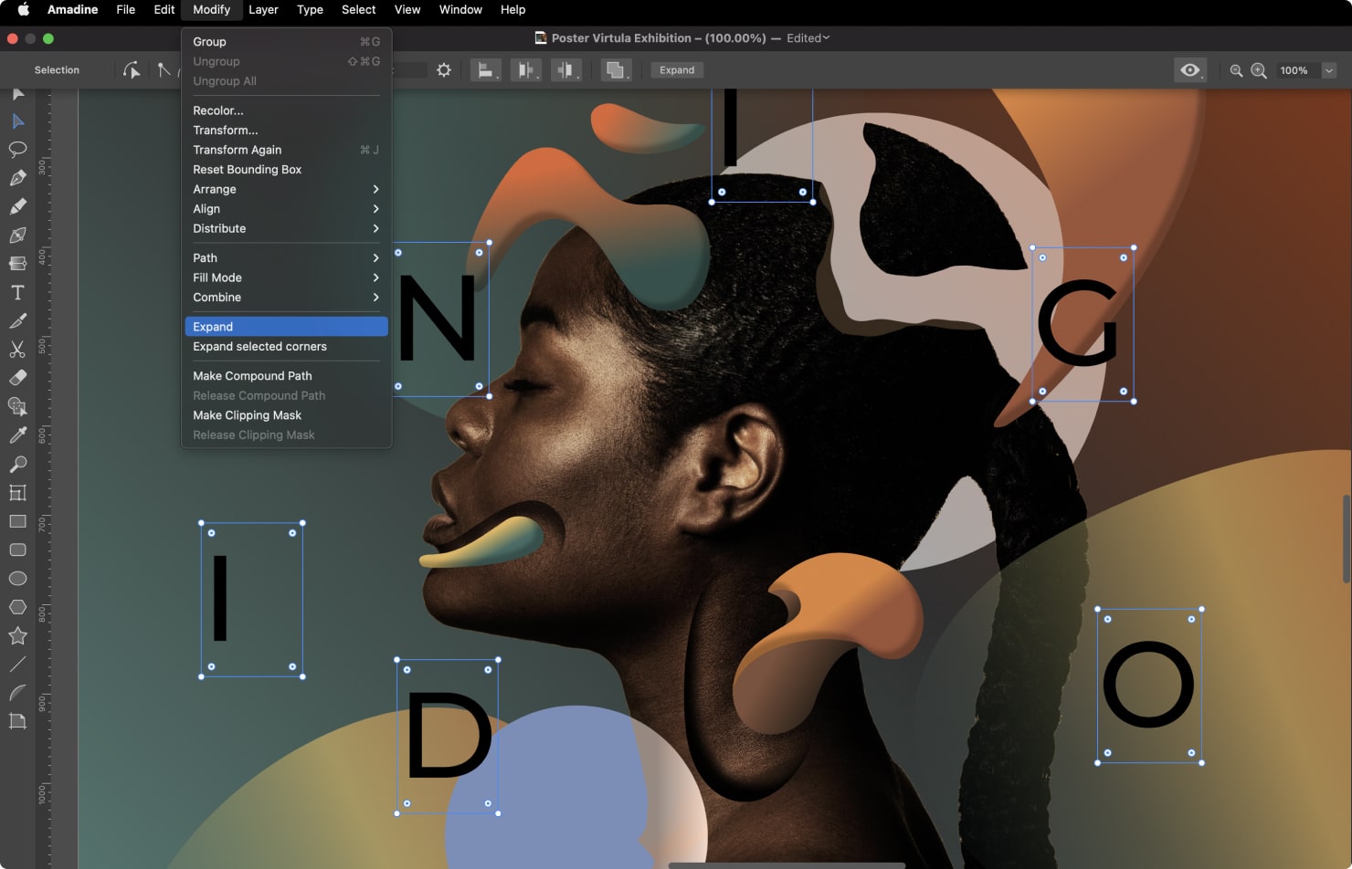The image size is (1352, 869).
Task: Choose the Ellipse tool
Action: click(x=17, y=579)
